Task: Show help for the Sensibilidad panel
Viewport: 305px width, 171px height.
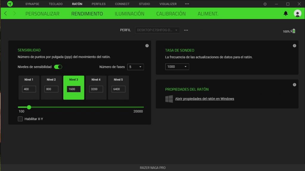Action: pos(147,46)
